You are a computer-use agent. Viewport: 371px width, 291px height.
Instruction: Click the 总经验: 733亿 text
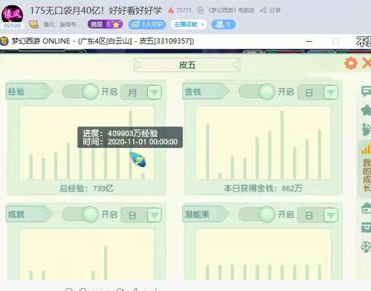pyautogui.click(x=86, y=189)
